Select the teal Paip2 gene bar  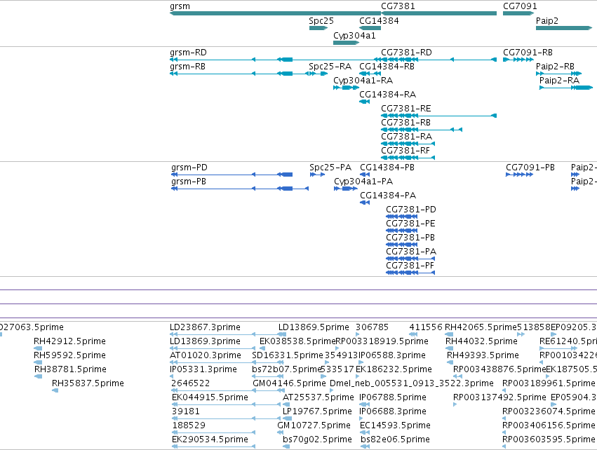tap(564, 28)
